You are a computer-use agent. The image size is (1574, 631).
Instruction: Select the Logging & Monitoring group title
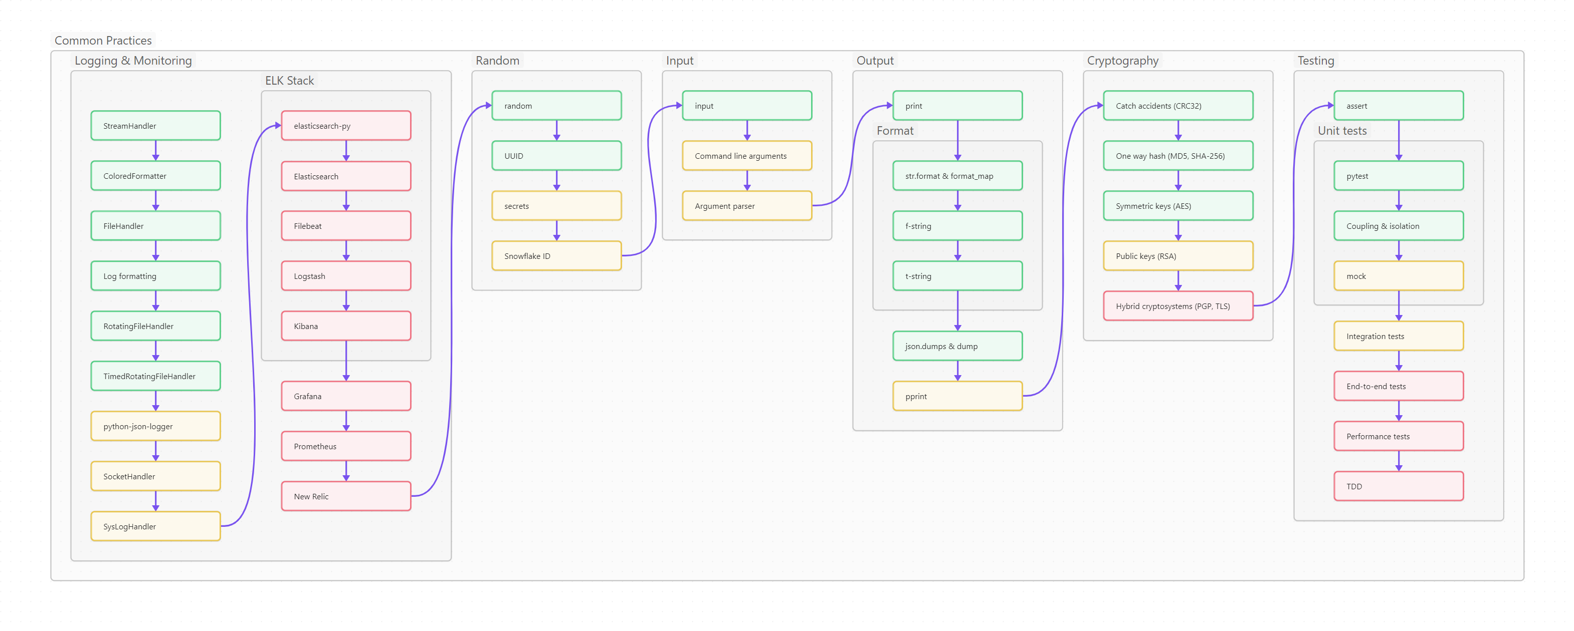click(x=133, y=61)
